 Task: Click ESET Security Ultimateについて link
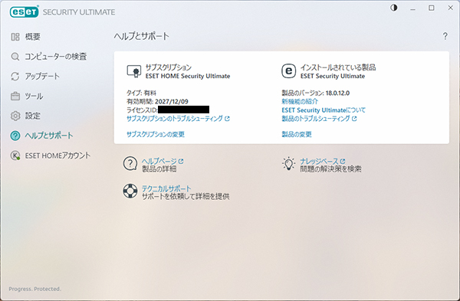pyautogui.click(x=324, y=110)
